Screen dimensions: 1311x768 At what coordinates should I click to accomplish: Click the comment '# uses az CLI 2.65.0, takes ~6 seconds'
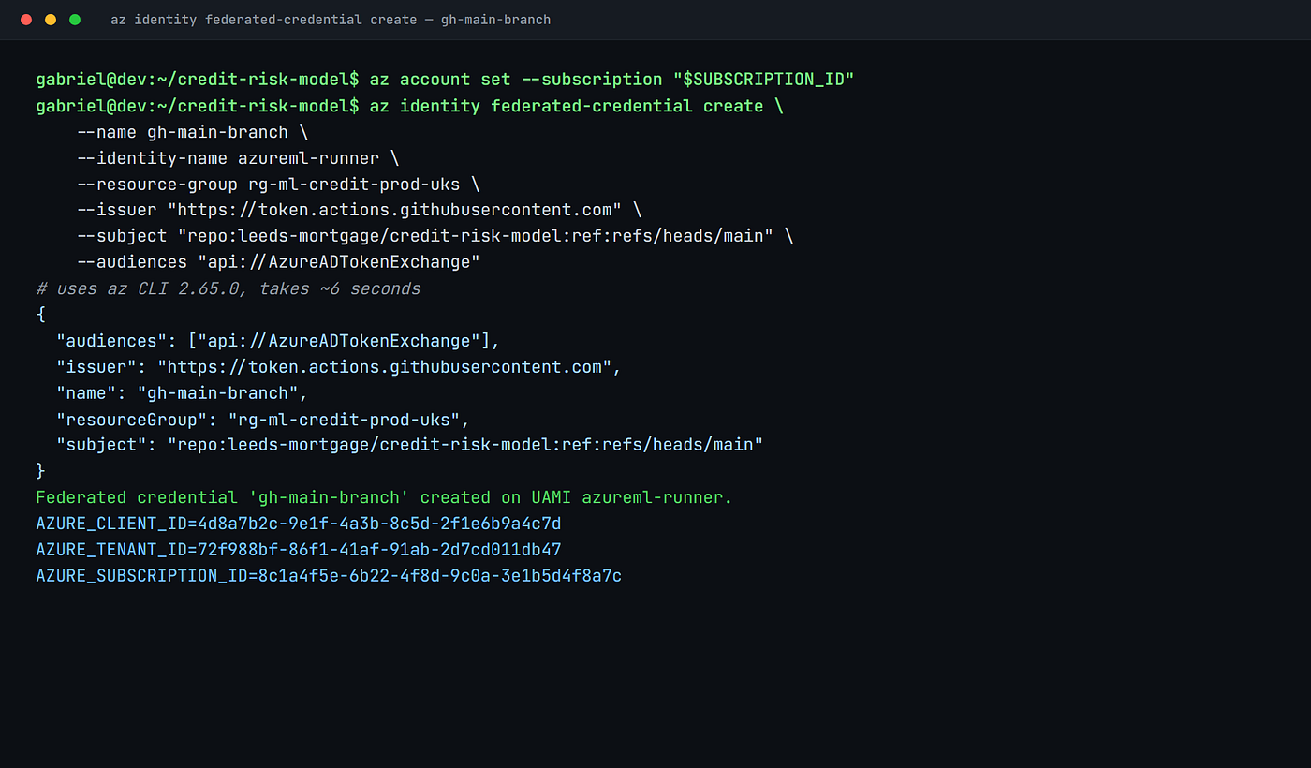click(228, 288)
